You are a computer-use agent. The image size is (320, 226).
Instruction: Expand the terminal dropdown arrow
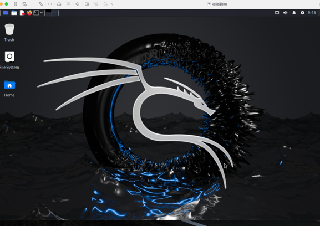[42, 13]
